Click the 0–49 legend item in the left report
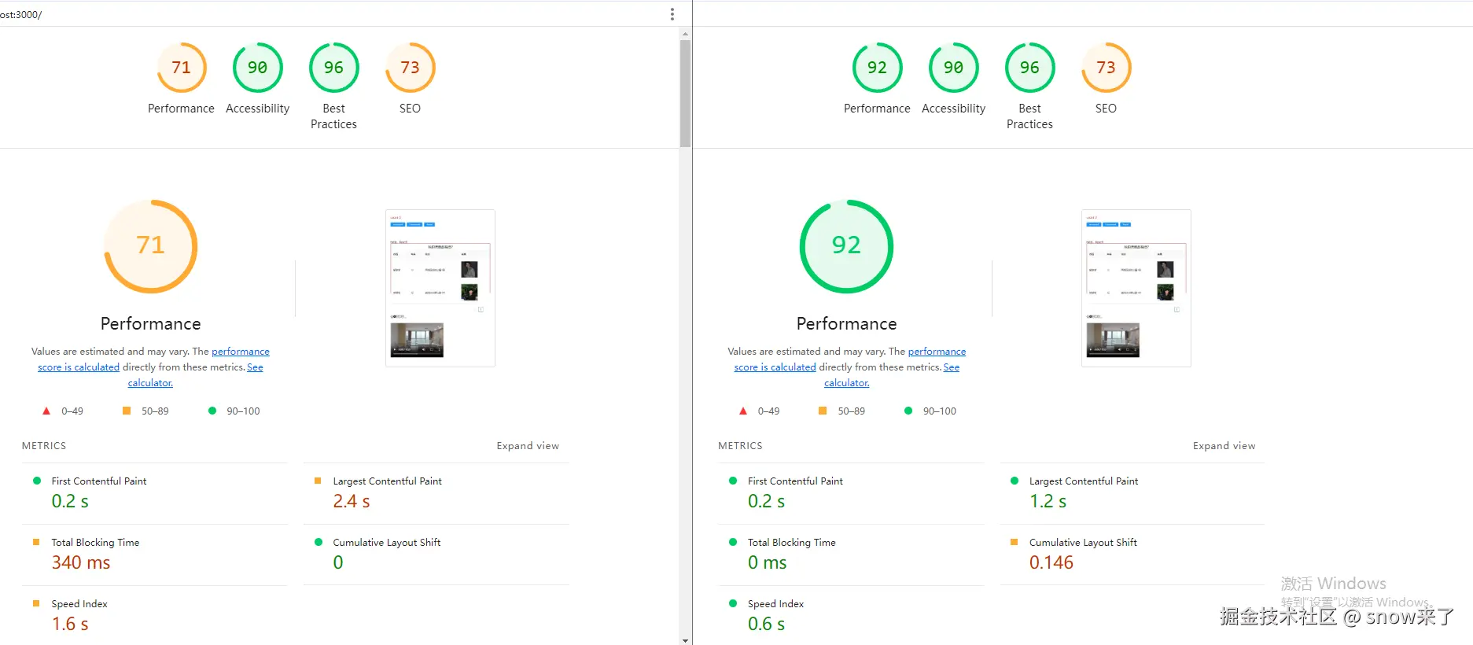Viewport: 1473px width, 645px height. click(x=62, y=411)
